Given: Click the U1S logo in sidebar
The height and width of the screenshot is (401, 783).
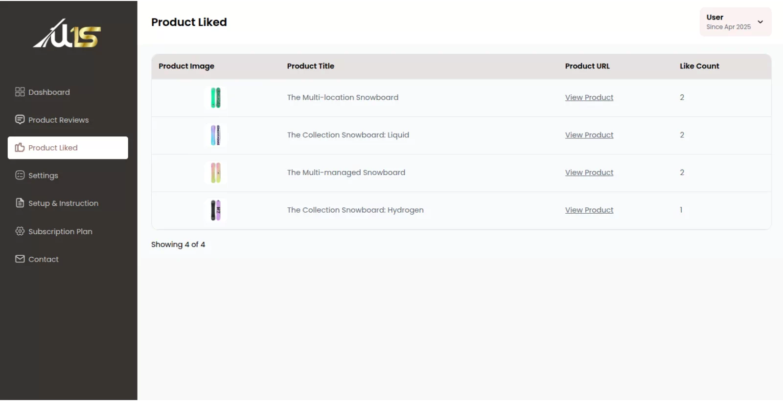Looking at the screenshot, I should (67, 34).
